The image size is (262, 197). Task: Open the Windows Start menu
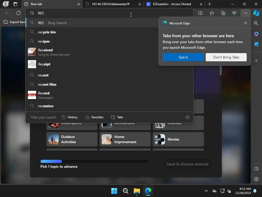[114, 191]
